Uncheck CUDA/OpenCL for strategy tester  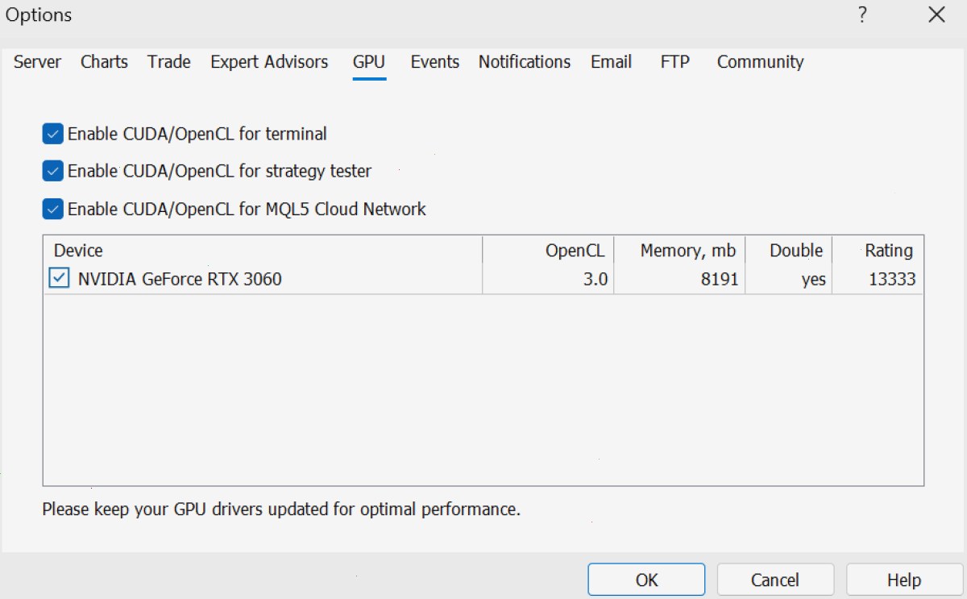pos(53,171)
